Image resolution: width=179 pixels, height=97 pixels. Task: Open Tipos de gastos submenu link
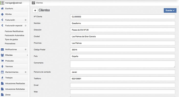coord(11,39)
